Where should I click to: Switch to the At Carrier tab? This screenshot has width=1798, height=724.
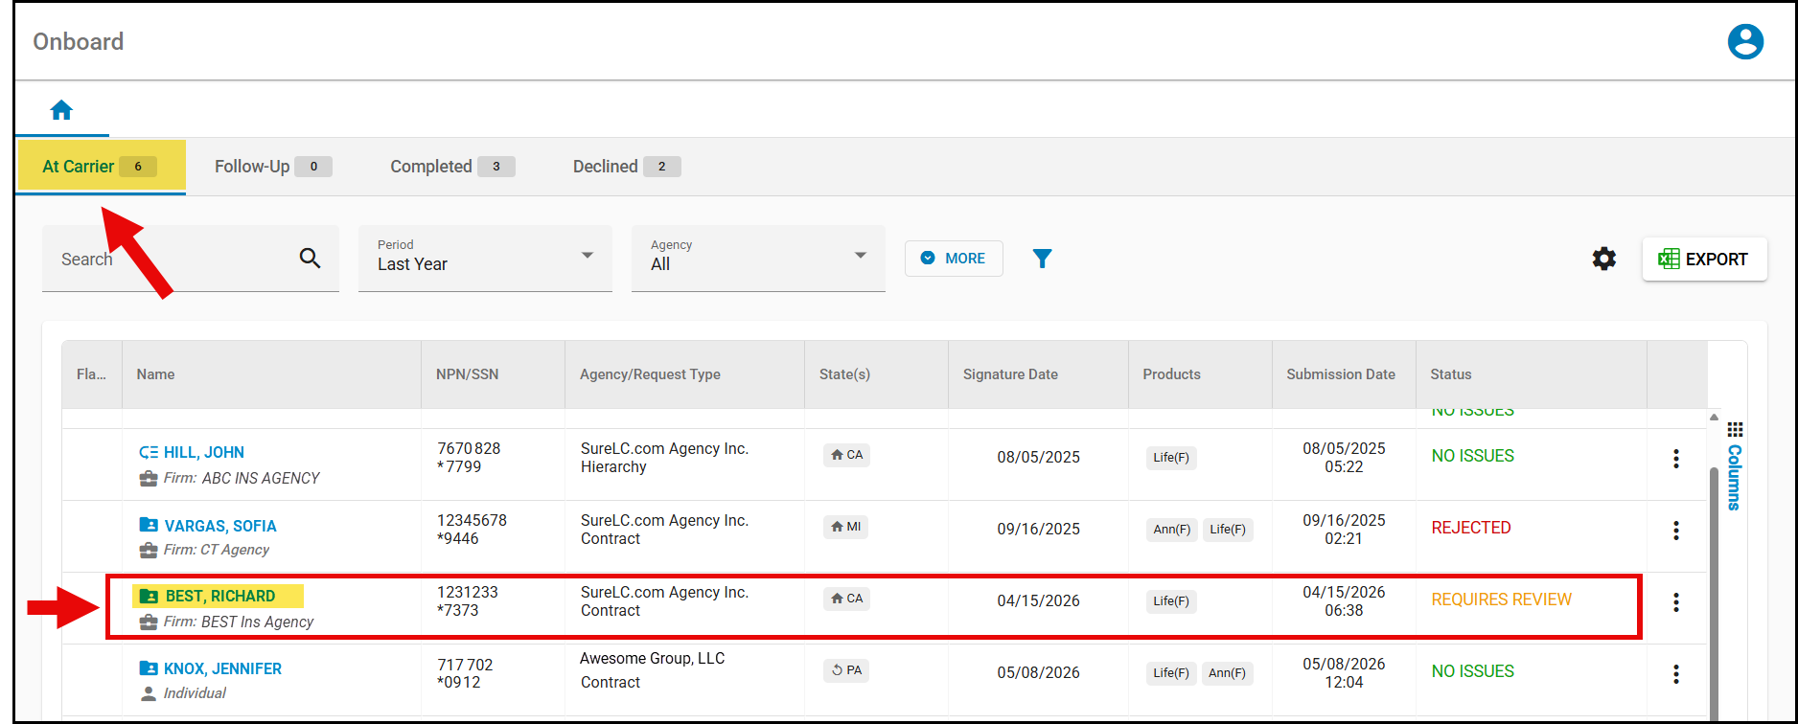[101, 167]
